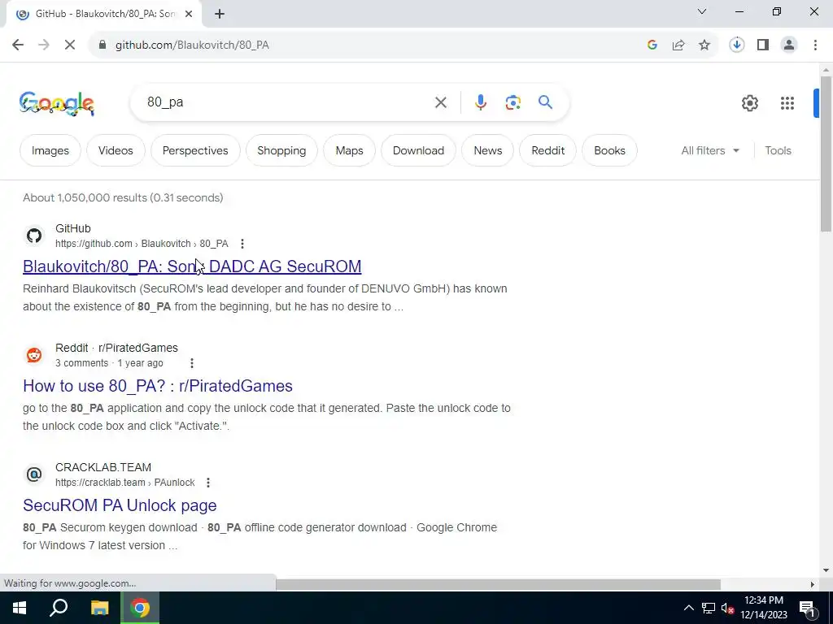Screen dimensions: 833x624
Task: Close the GitHub Blaukovitch tab
Action: pos(189,14)
